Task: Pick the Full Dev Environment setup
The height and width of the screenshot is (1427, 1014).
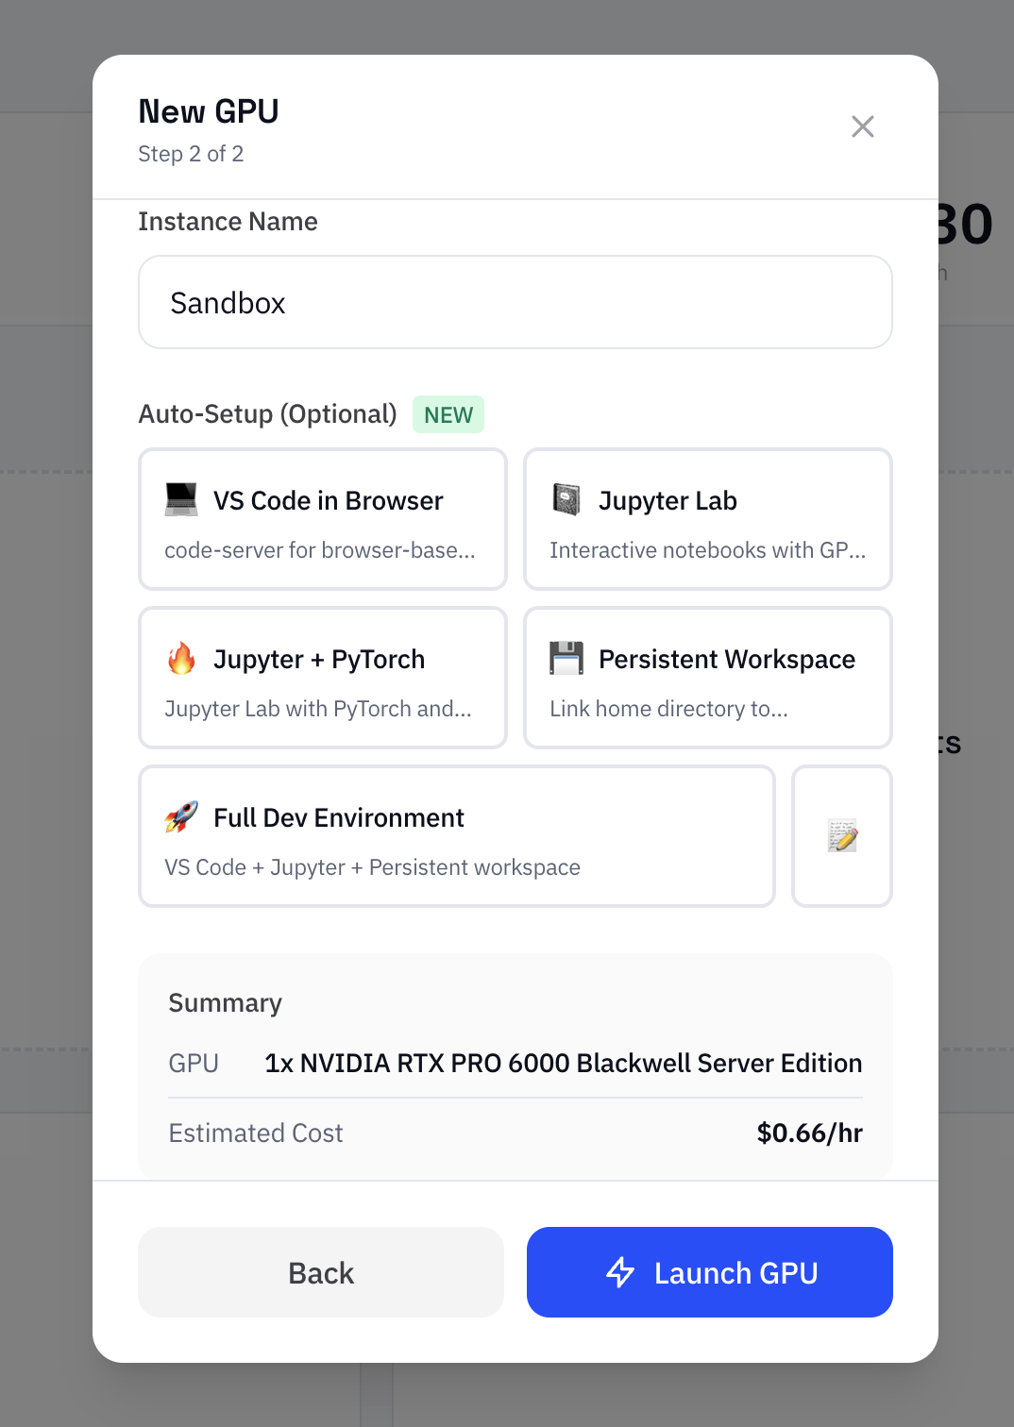Action: 457,836
